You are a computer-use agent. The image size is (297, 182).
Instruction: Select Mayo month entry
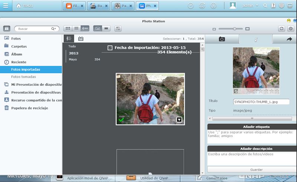pyautogui.click(x=84, y=59)
